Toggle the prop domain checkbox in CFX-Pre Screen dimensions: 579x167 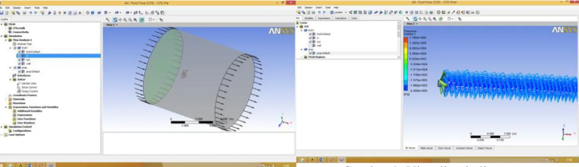pyautogui.click(x=15, y=68)
